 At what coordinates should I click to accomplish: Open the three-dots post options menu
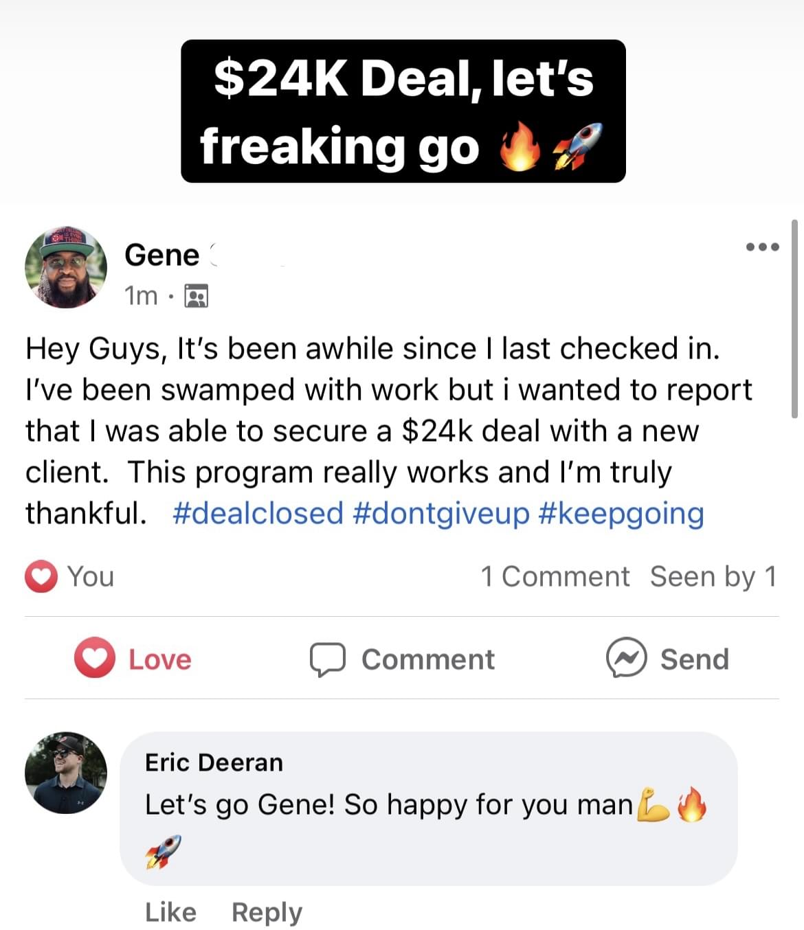coord(763,247)
